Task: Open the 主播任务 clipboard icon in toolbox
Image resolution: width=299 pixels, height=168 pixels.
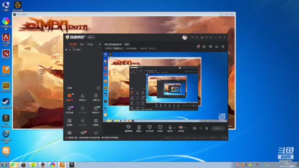Action: (x=96, y=96)
